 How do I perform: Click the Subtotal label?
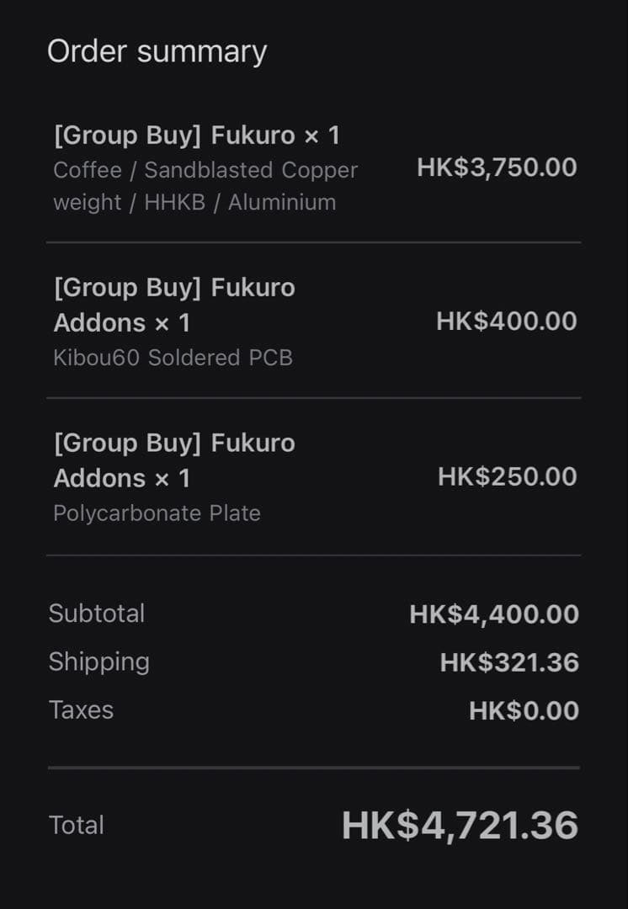[97, 614]
